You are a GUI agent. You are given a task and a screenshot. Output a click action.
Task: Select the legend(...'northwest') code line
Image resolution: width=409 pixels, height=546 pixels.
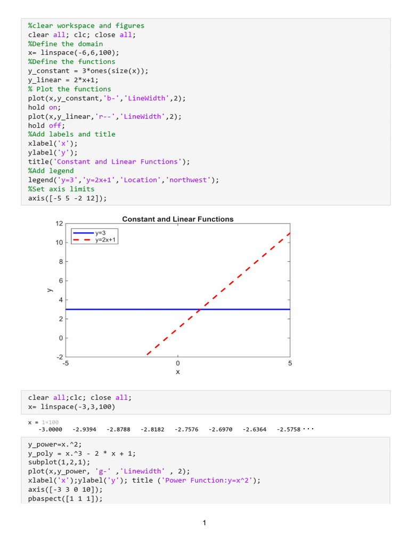click(x=124, y=180)
